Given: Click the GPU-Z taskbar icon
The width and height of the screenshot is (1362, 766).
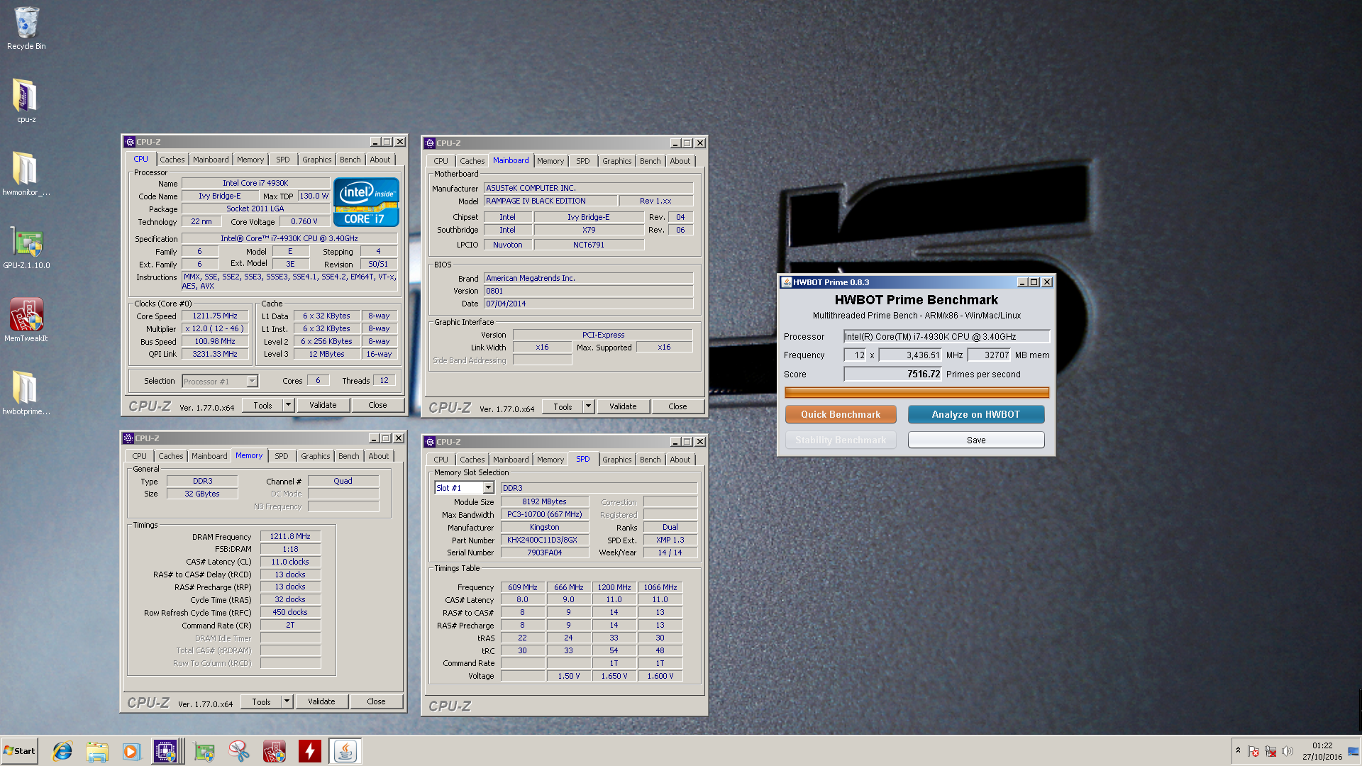Looking at the screenshot, I should pyautogui.click(x=204, y=751).
